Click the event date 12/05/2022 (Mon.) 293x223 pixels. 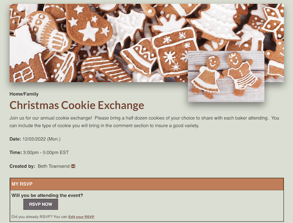[42, 139]
